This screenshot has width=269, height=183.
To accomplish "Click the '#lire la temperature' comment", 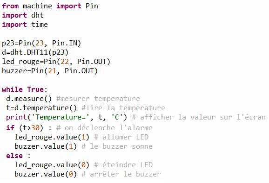I will [123, 108].
